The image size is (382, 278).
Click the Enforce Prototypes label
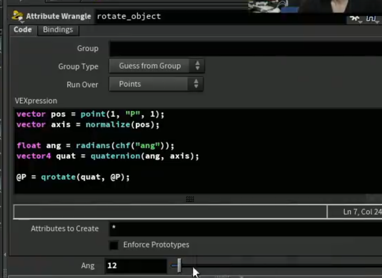click(156, 244)
